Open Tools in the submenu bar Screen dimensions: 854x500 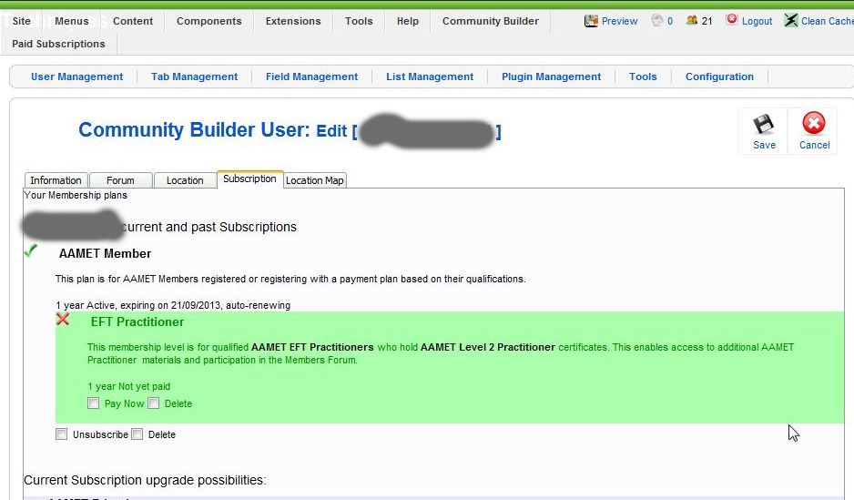[643, 77]
